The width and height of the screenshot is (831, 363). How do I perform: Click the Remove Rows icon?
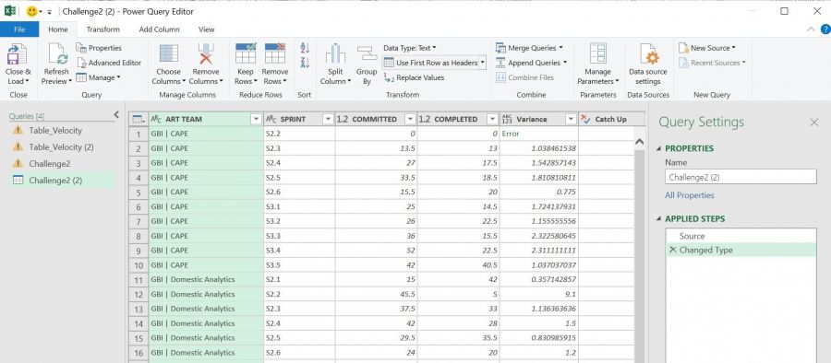(275, 54)
